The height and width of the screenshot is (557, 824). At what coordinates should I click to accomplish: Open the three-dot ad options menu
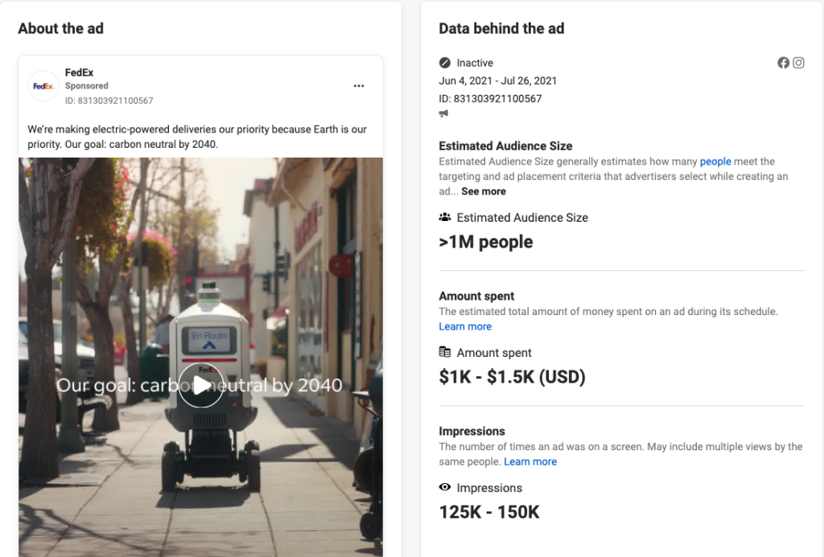pos(359,86)
